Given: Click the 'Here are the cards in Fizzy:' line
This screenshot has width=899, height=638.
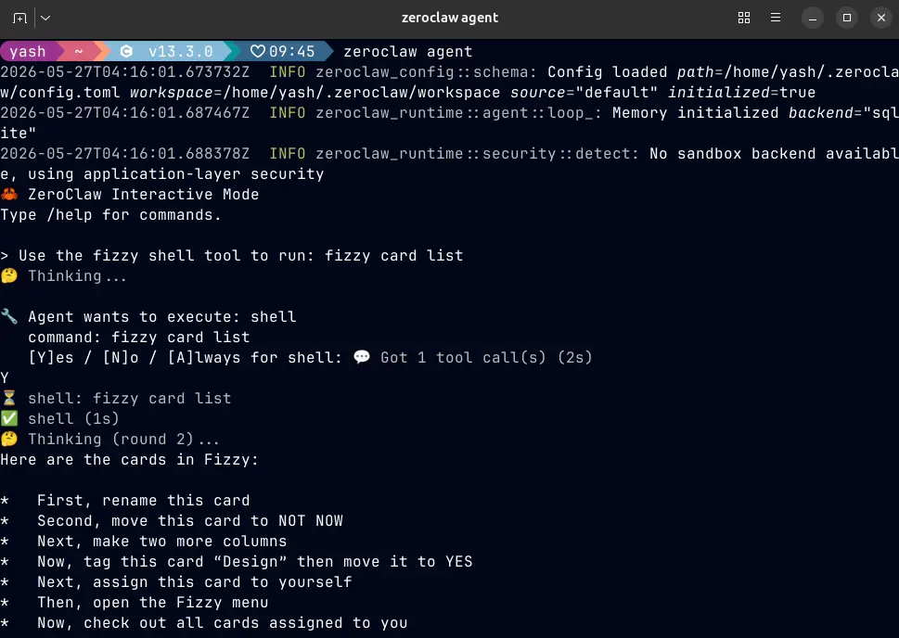Looking at the screenshot, I should [130, 460].
